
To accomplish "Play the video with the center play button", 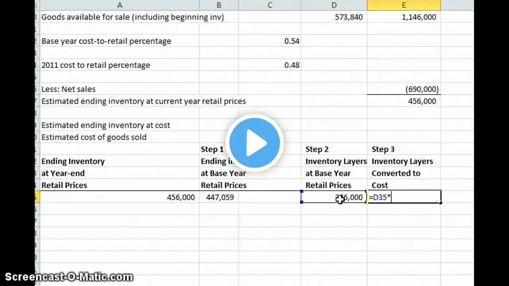I will coord(254,143).
